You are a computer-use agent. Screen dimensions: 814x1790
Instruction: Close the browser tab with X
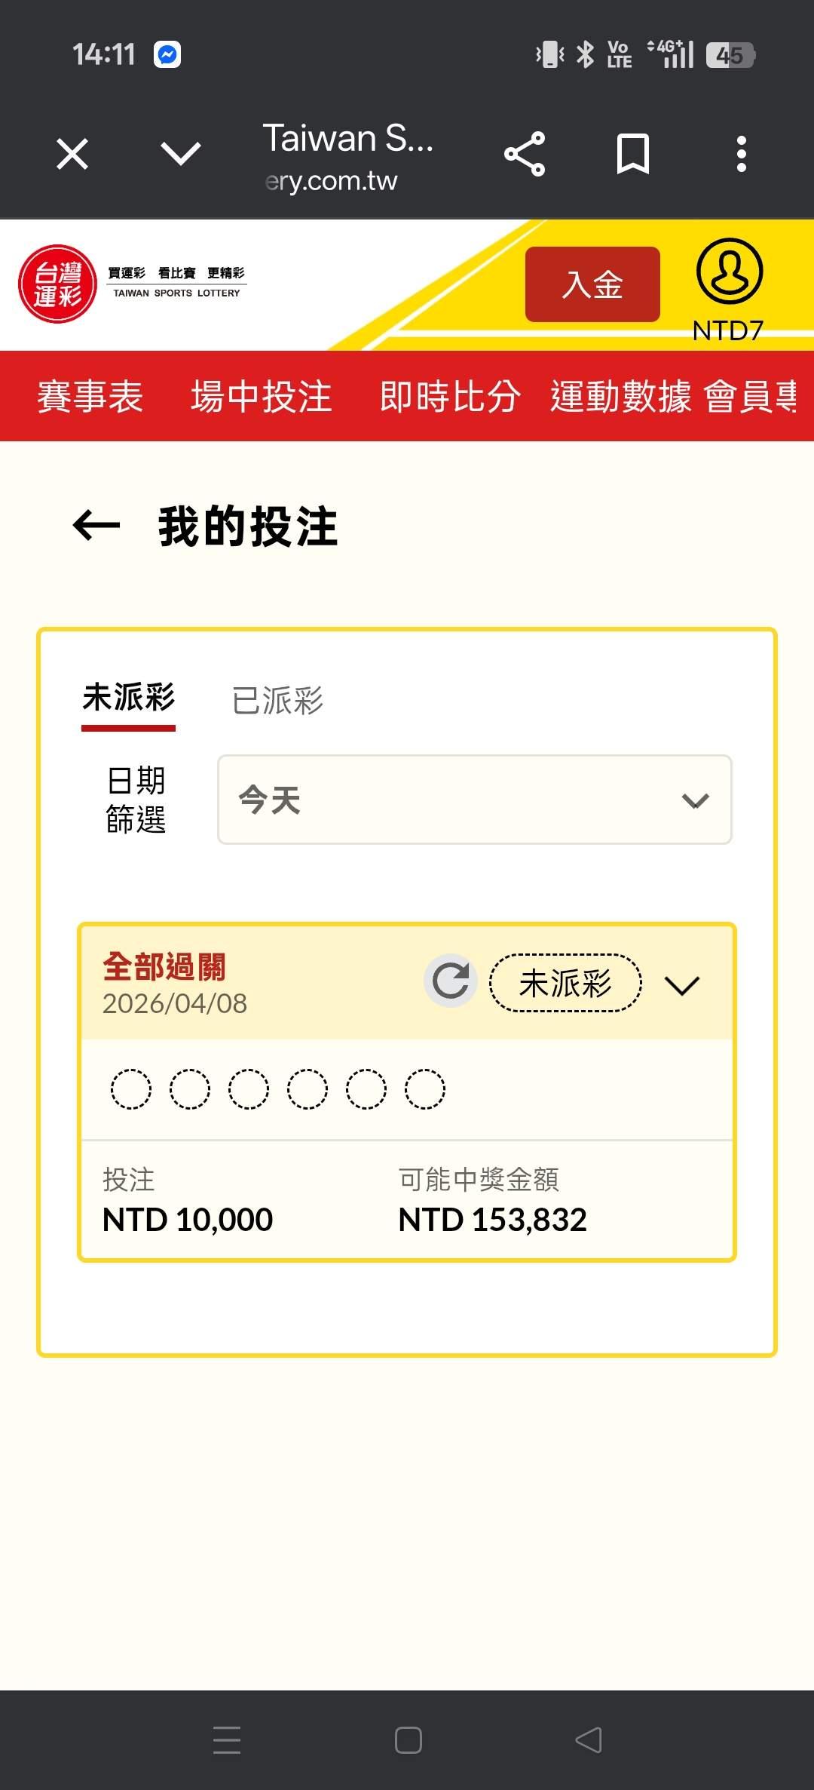point(72,154)
